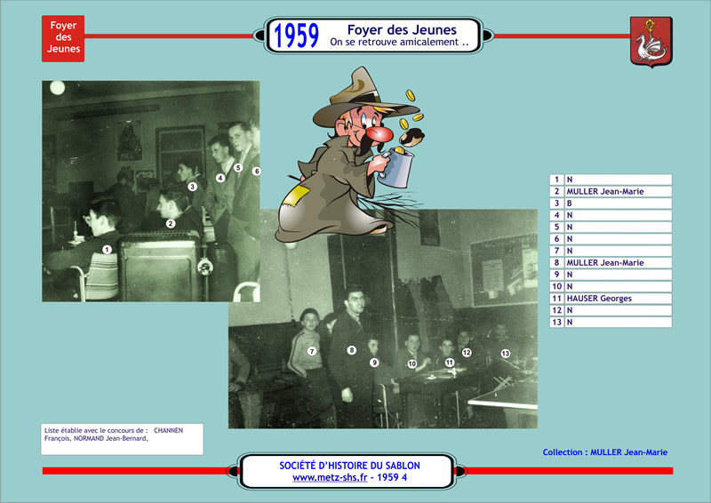This screenshot has height=503, width=711.
Task: Select list row 7 with entry 'N'
Action: pos(611,251)
